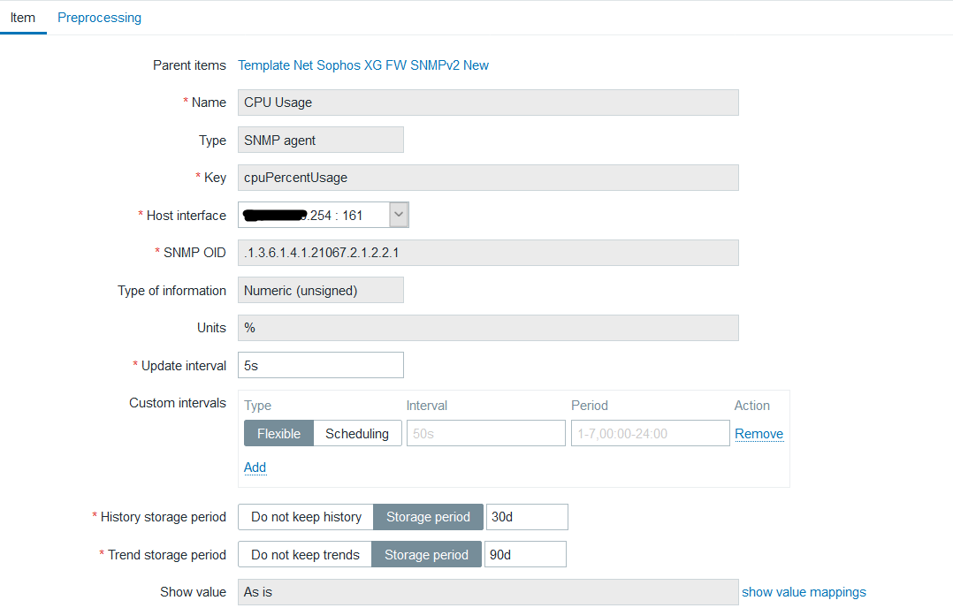This screenshot has width=953, height=608.
Task: Click the SNMP OID field
Action: 488,253
